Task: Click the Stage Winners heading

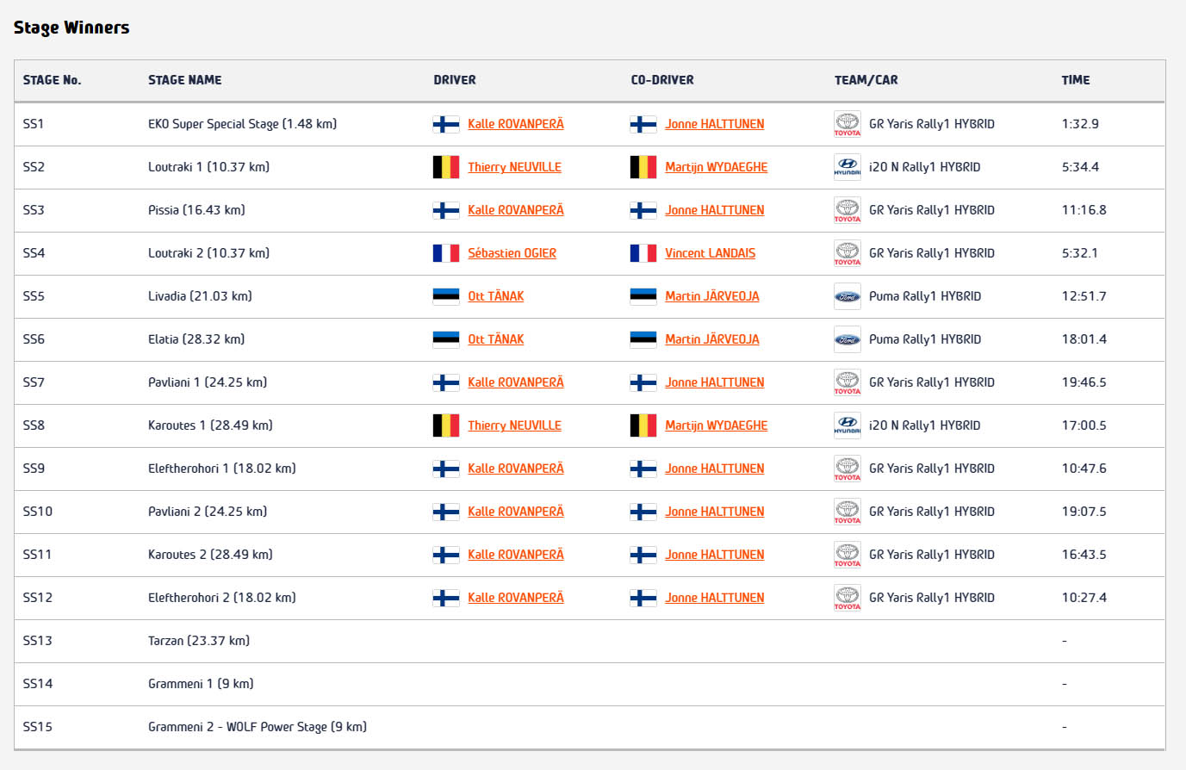Action: point(71,28)
